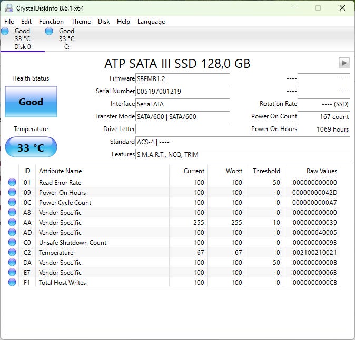Click status orb beside Power-On Hours row
This screenshot has width=355, height=340.
click(x=12, y=193)
